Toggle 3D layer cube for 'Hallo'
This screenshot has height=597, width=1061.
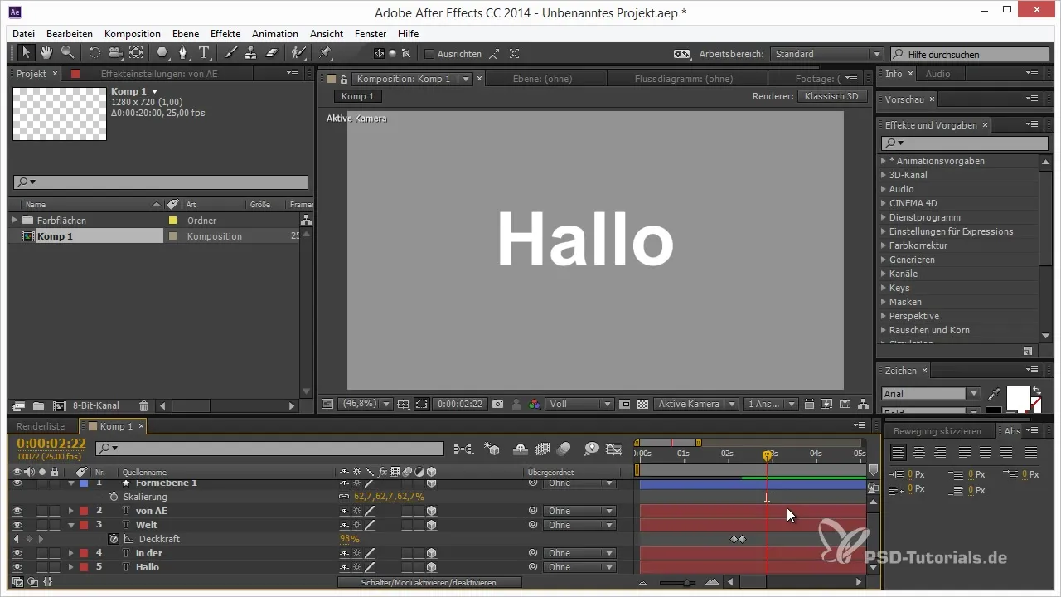tap(431, 567)
